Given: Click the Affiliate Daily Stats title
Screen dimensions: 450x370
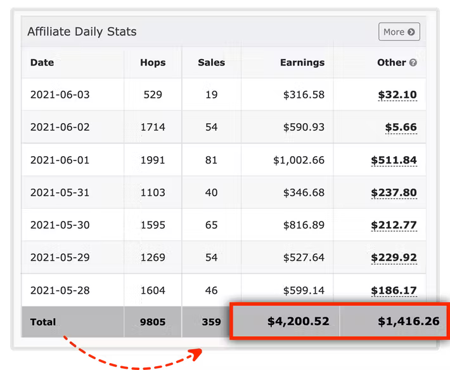Looking at the screenshot, I should point(82,32).
